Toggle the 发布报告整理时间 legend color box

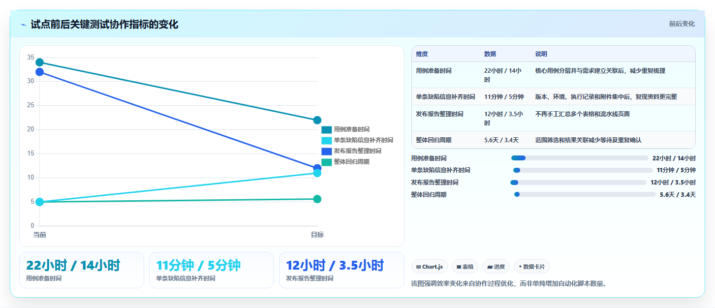327,151
